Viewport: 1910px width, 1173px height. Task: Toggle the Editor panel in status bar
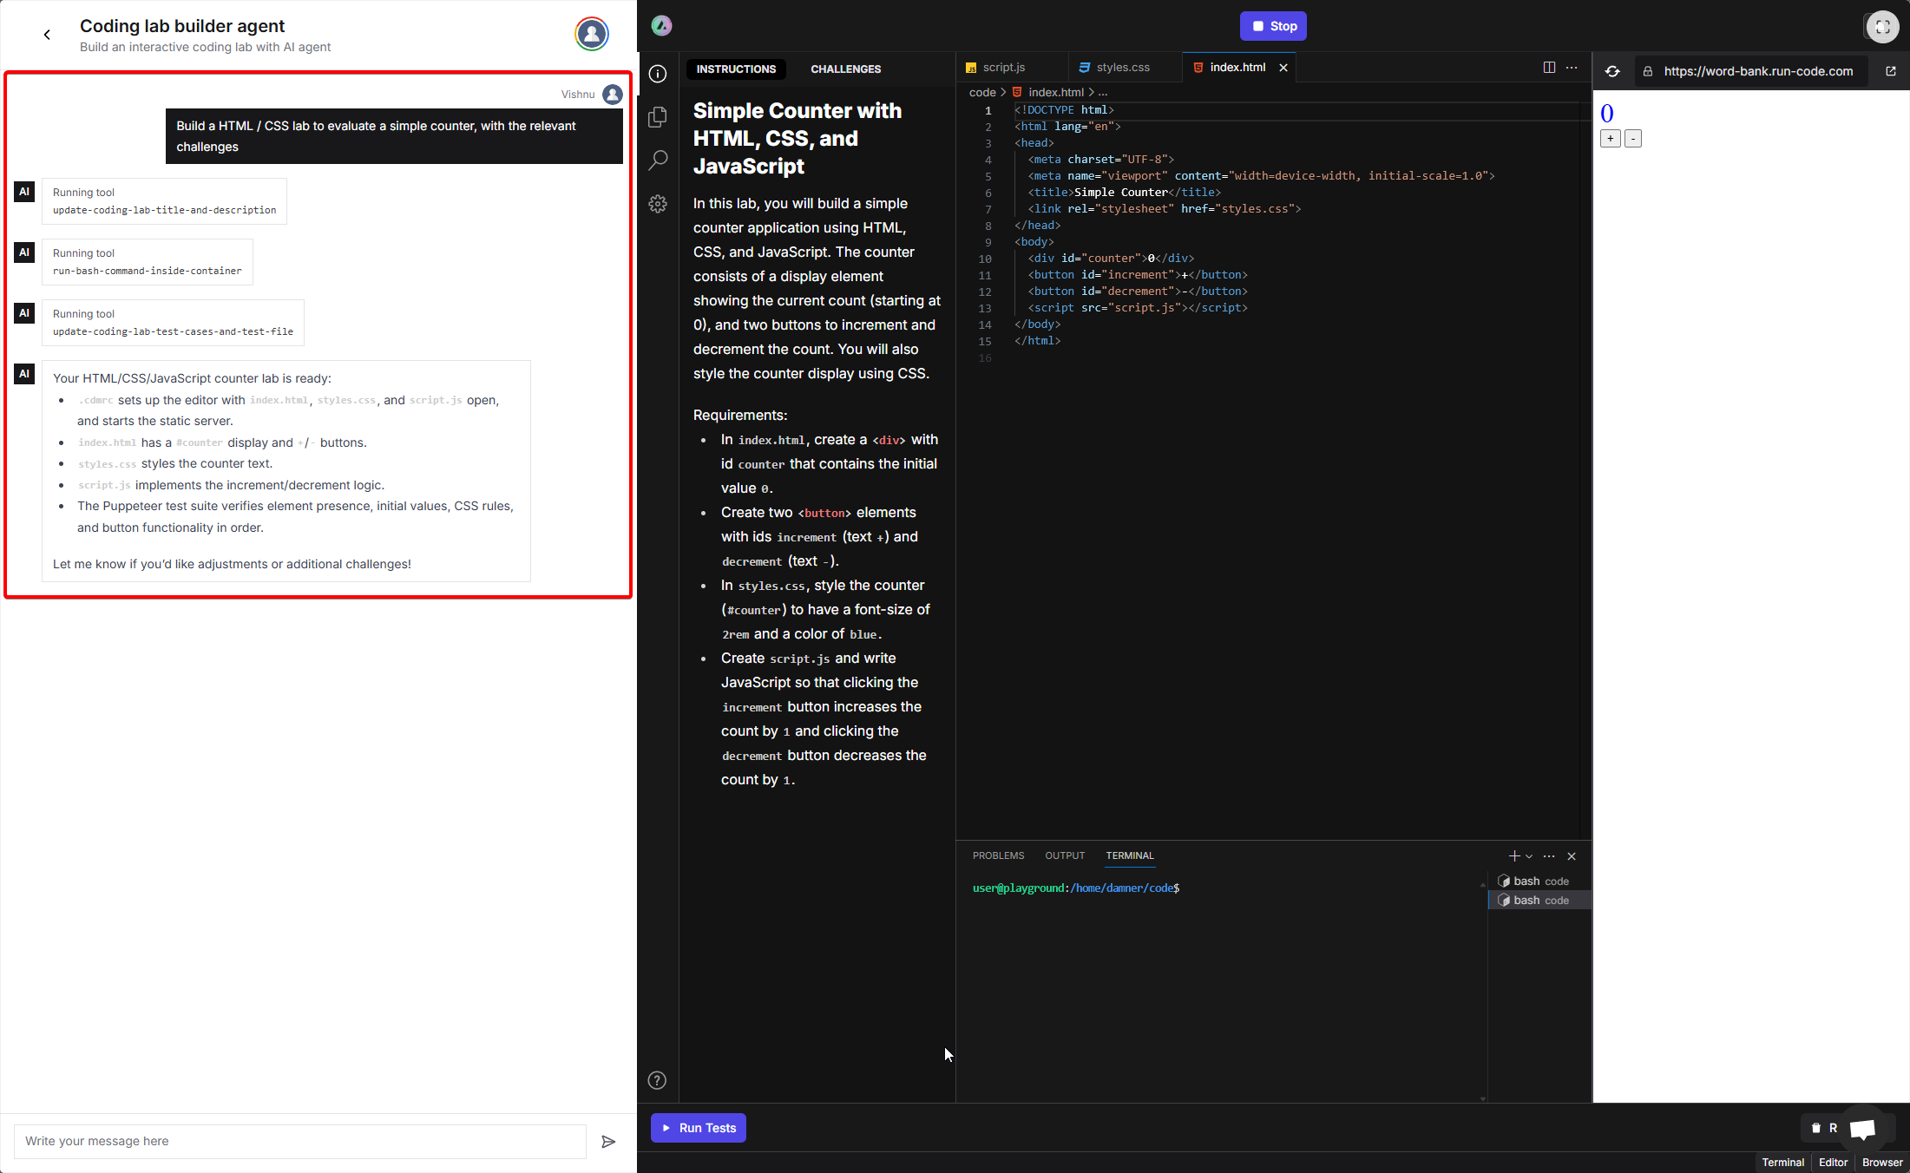click(1833, 1162)
